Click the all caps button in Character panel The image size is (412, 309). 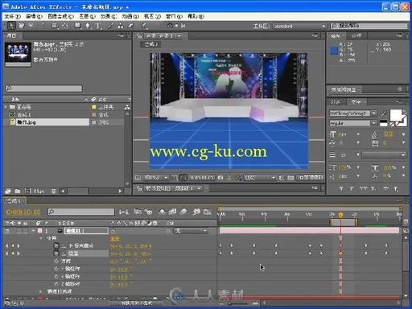tap(363, 189)
